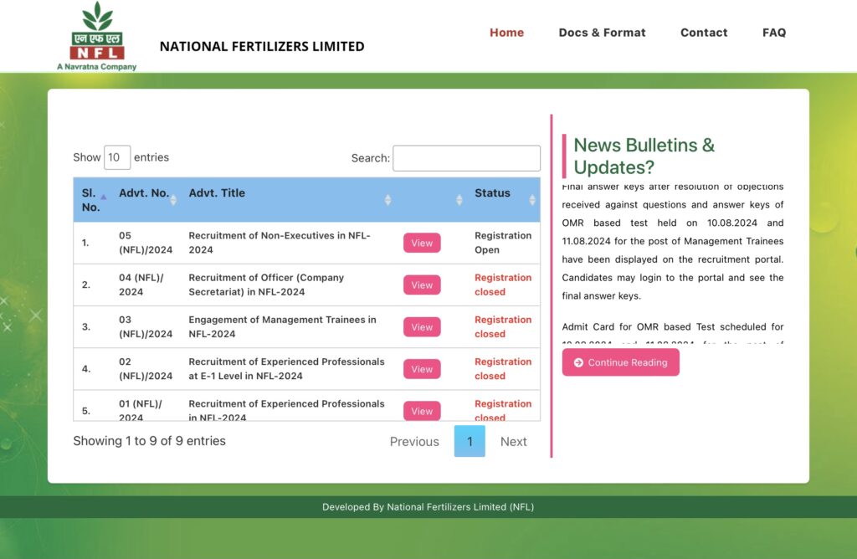Open the FAQ page
Viewport: 857px width, 559px height.
pos(774,33)
